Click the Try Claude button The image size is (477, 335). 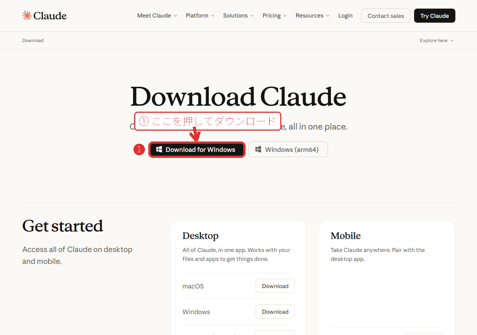pyautogui.click(x=435, y=16)
